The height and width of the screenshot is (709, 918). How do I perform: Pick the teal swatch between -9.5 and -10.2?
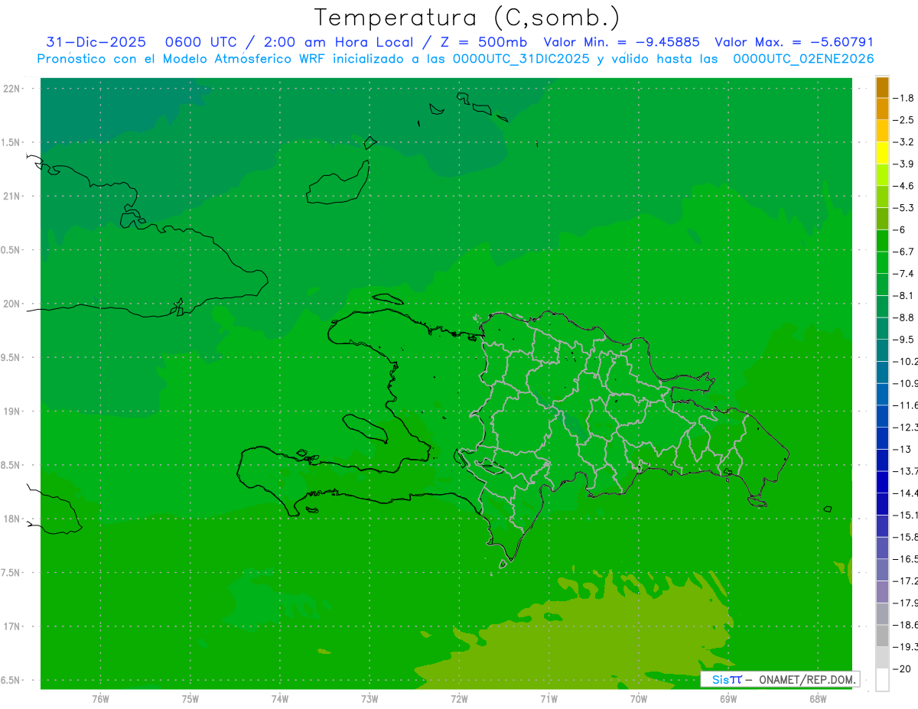(882, 351)
